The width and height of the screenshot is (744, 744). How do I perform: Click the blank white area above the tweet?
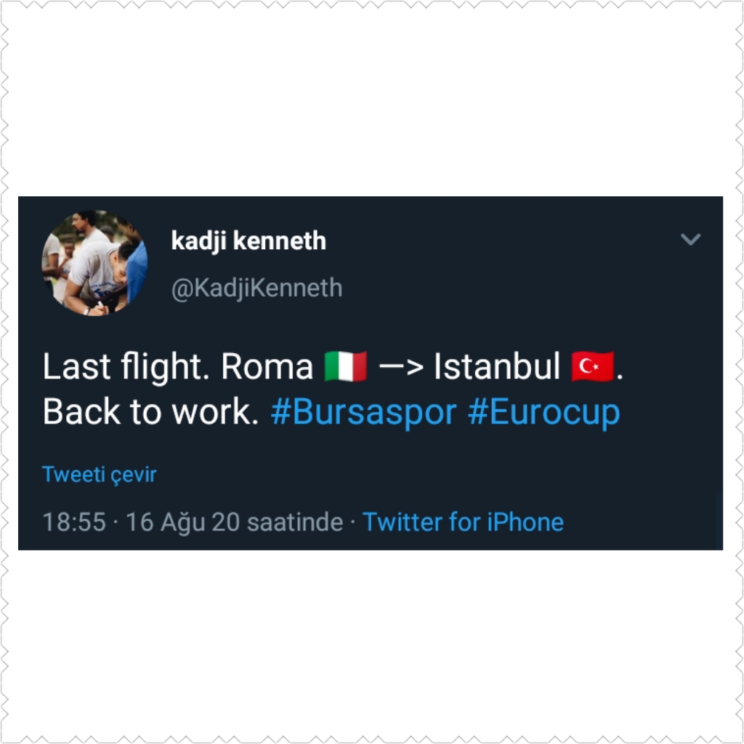click(372, 102)
